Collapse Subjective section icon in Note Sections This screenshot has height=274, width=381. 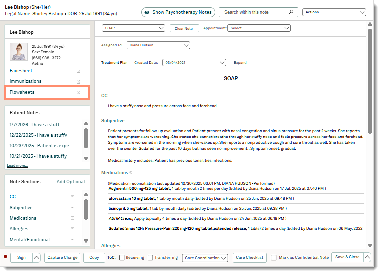pos(72,207)
